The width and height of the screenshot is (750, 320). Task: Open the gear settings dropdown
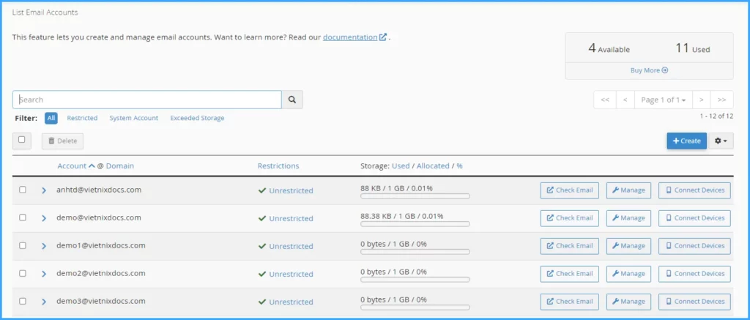pyautogui.click(x=721, y=141)
